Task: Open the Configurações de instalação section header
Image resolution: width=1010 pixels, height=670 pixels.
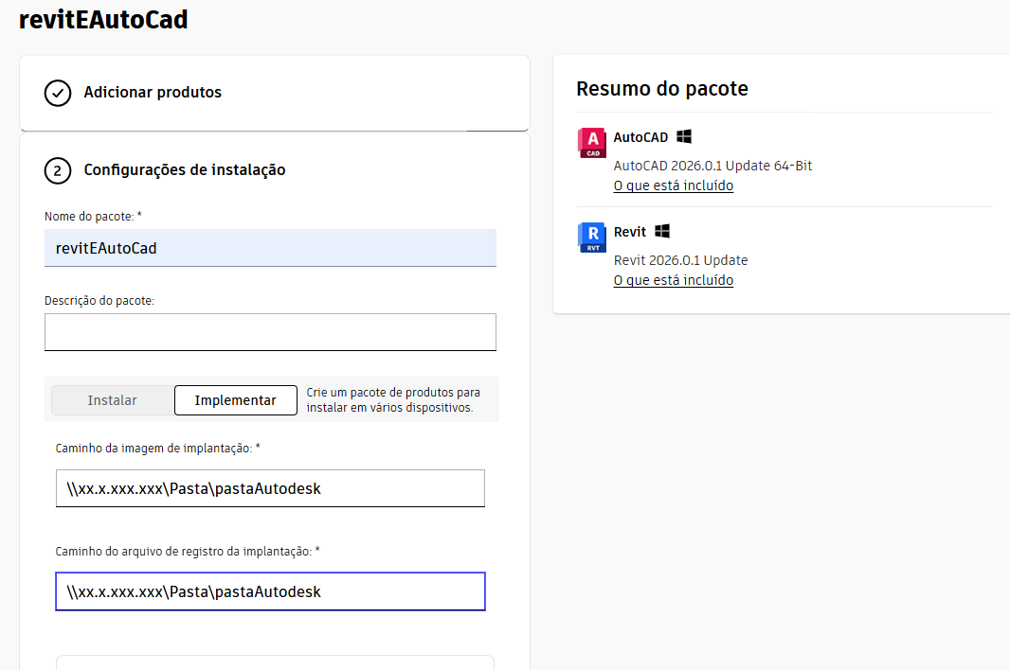Action: (184, 170)
